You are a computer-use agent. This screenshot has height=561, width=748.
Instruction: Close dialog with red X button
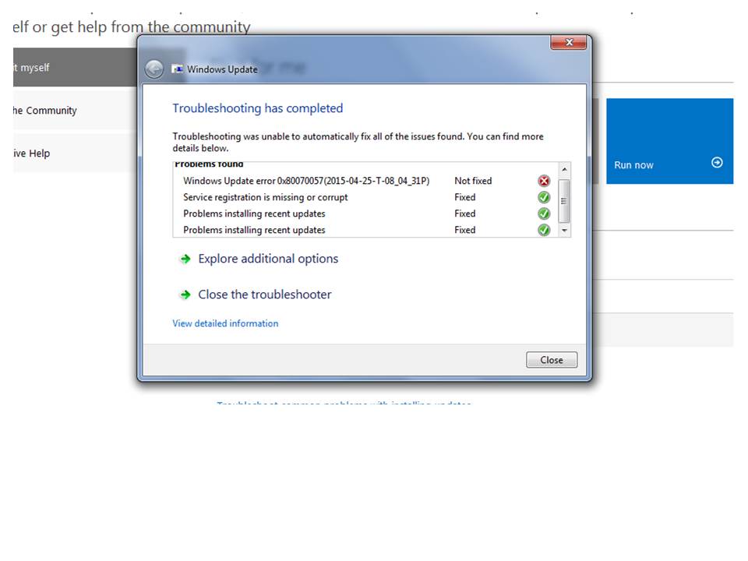(x=568, y=42)
